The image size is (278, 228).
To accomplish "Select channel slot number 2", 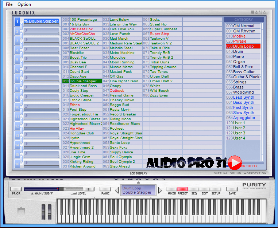I will pyautogui.click(x=17, y=31).
